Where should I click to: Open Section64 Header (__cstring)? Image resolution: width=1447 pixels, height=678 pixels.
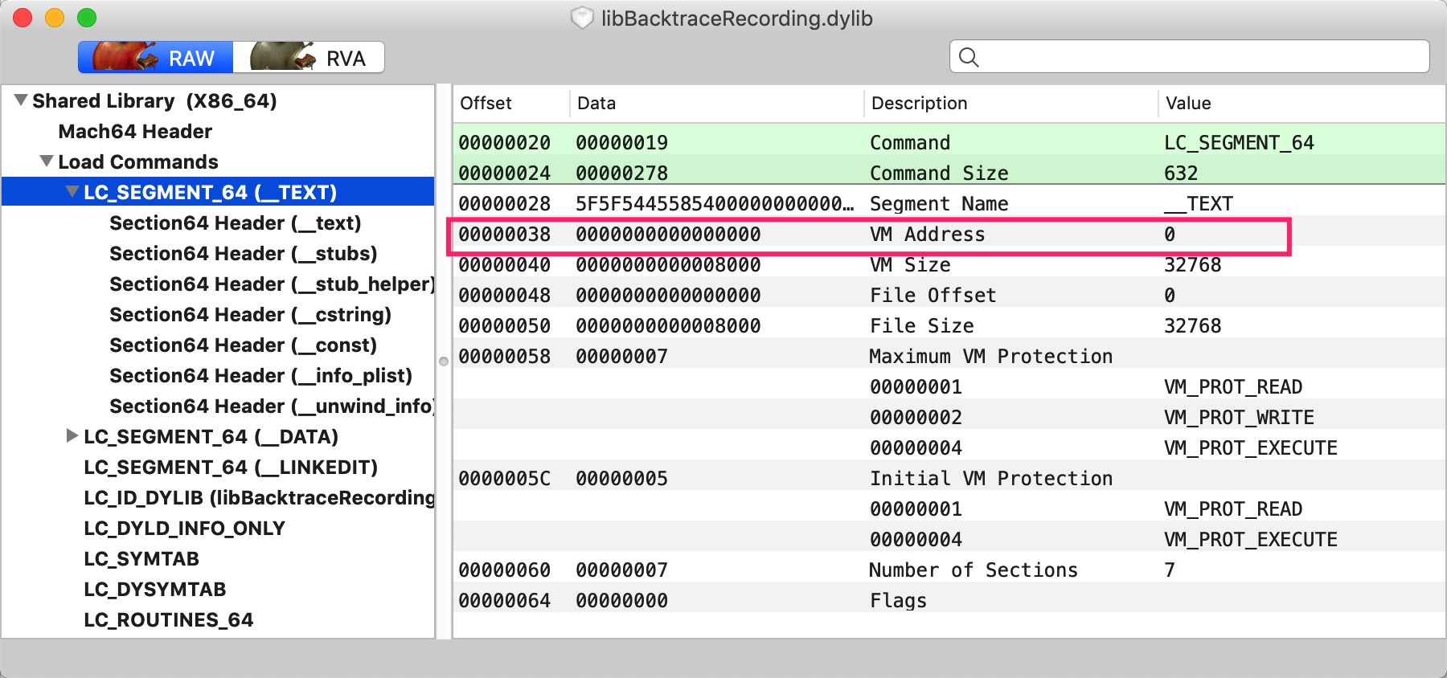250,315
